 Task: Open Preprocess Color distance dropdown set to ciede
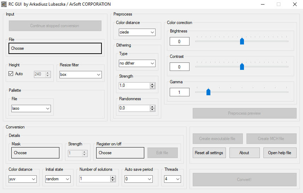point(137,32)
